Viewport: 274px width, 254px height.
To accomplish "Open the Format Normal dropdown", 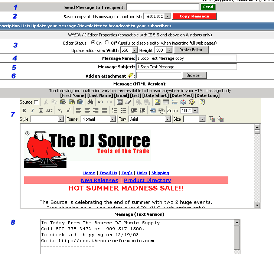I will point(98,119).
